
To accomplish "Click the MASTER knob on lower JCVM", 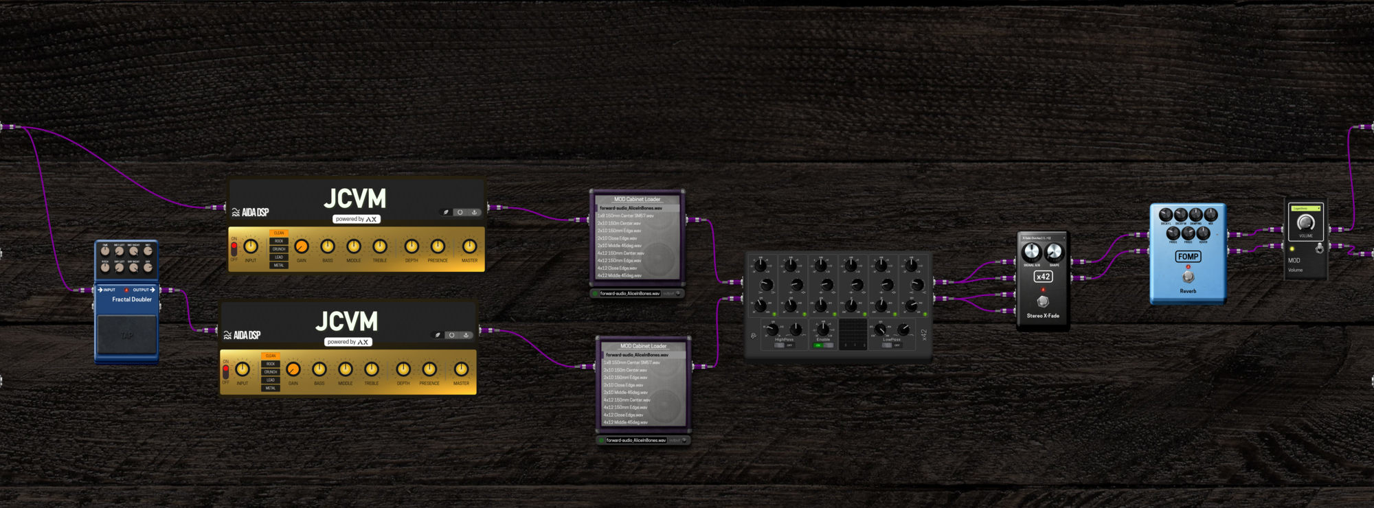I will click(461, 369).
